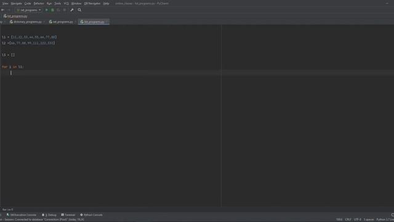This screenshot has width=394, height=222.
Task: Open the Run menu
Action: (x=49, y=4)
